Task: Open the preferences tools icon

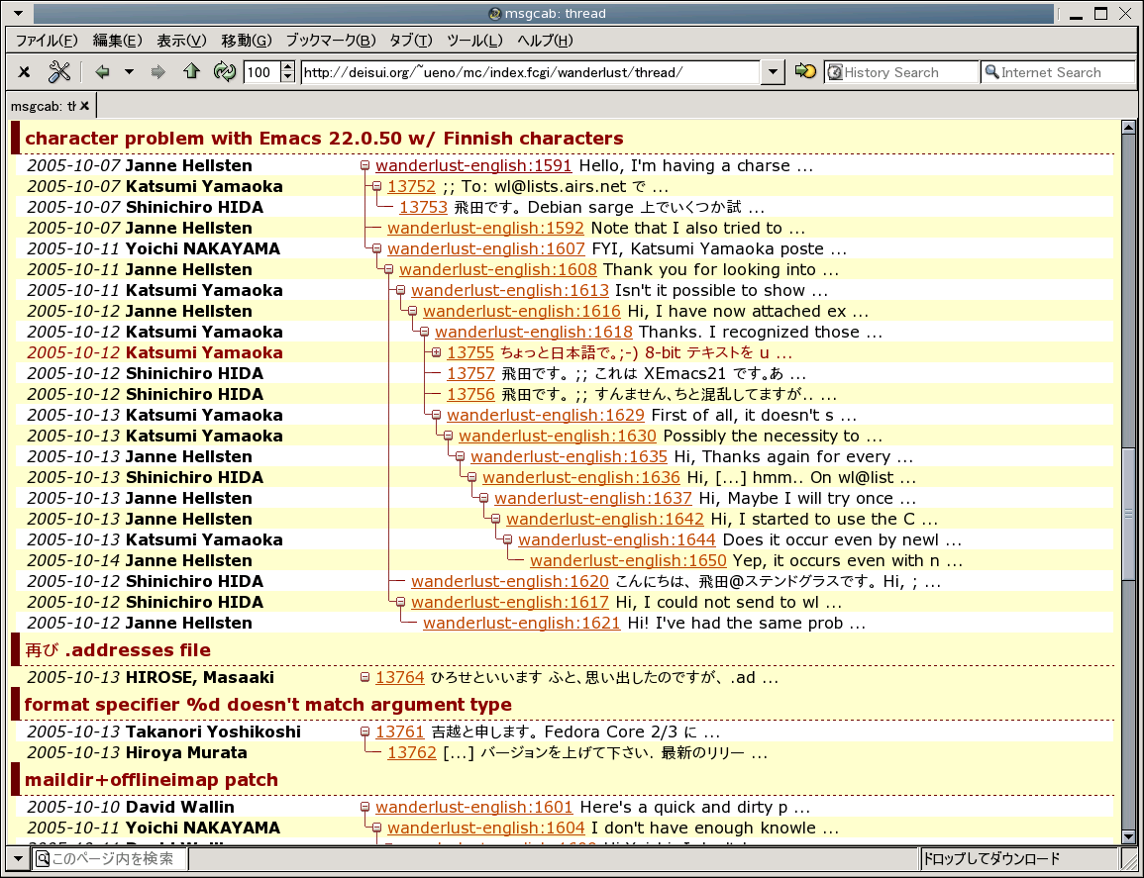Action: pos(59,72)
